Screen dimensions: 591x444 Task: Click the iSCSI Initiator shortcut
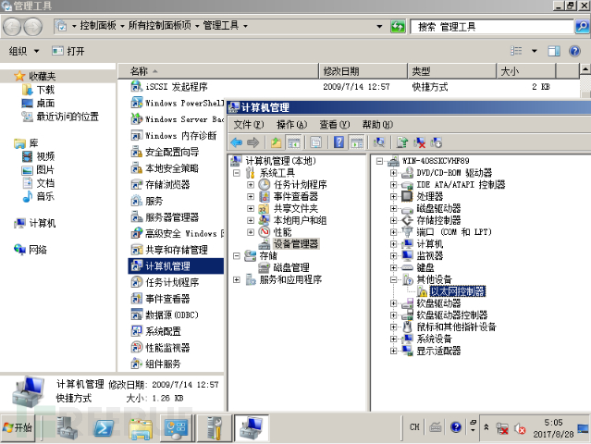click(177, 87)
